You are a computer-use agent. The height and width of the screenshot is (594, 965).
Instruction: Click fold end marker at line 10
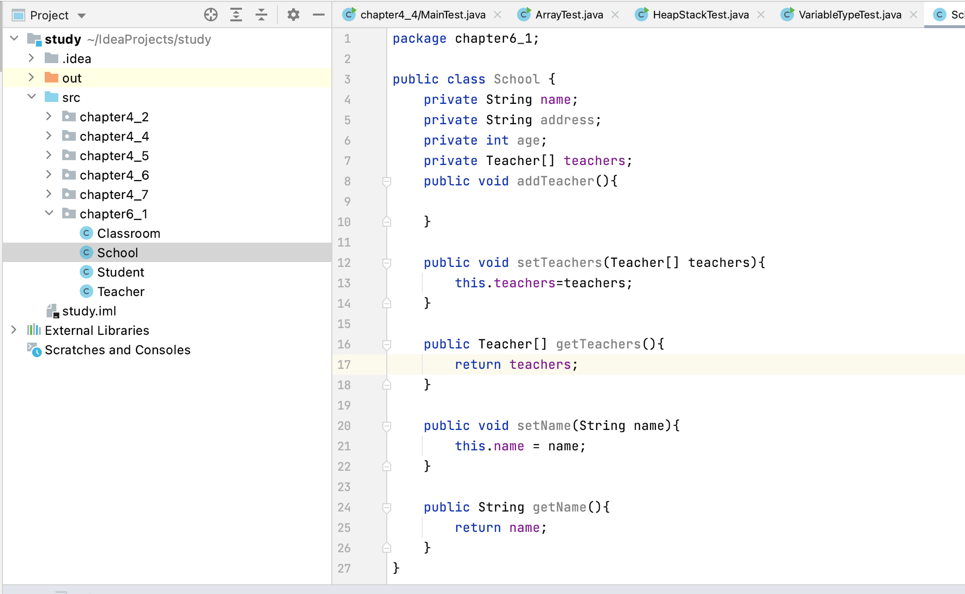pyautogui.click(x=387, y=221)
